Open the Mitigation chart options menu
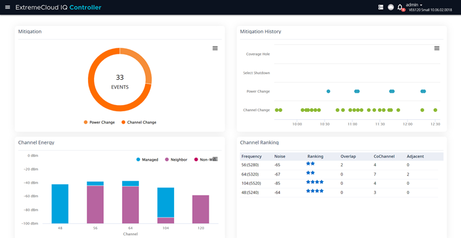The height and width of the screenshot is (238, 461). coord(215,48)
